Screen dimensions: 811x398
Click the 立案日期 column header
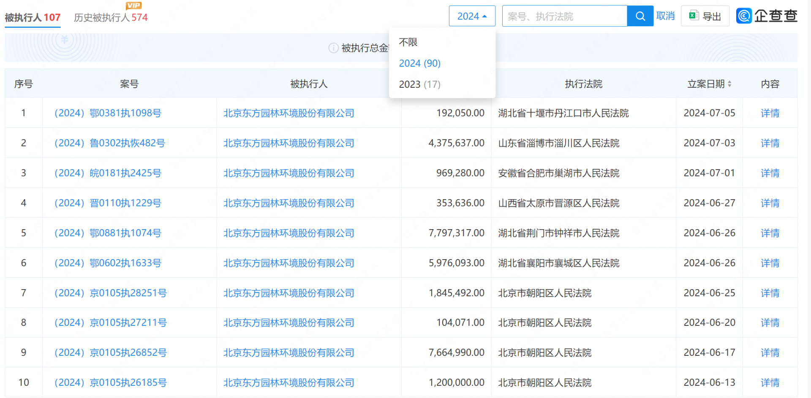[706, 84]
